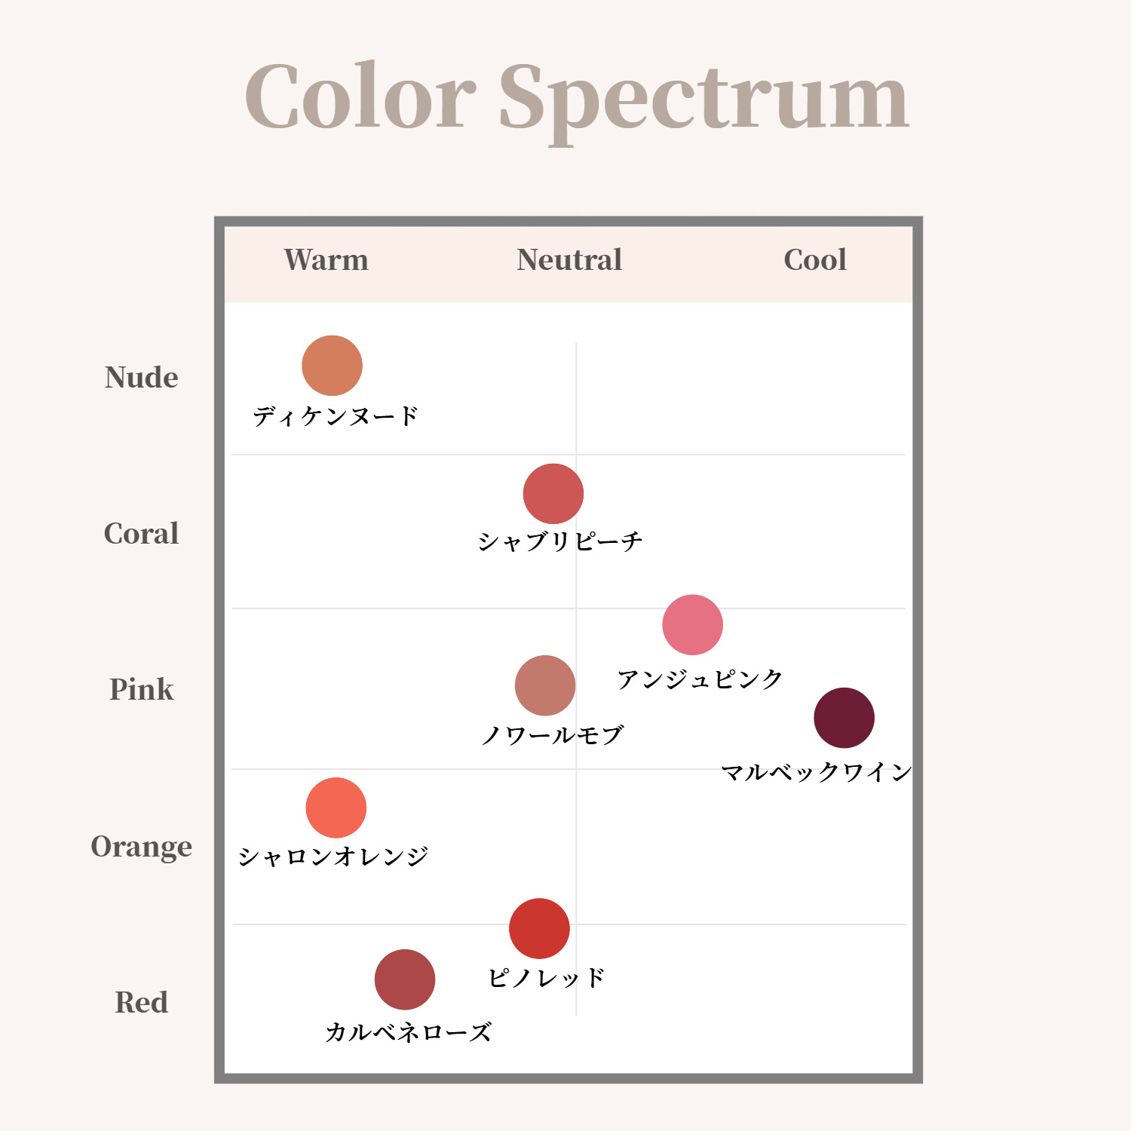The width and height of the screenshot is (1131, 1131).
Task: Select the Nude row label
Action: [142, 377]
